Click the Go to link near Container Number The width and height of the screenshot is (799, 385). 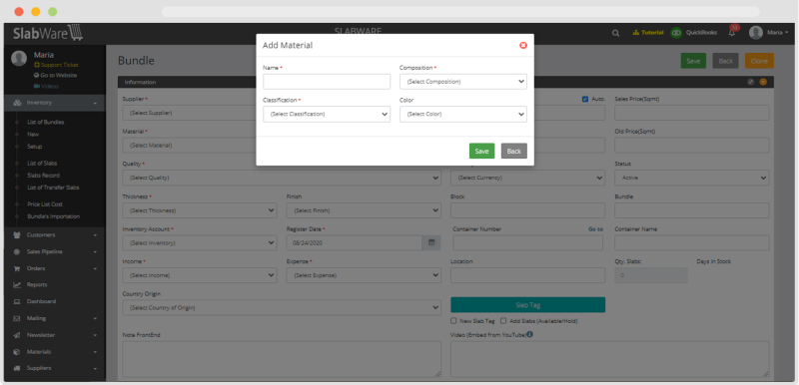click(595, 229)
